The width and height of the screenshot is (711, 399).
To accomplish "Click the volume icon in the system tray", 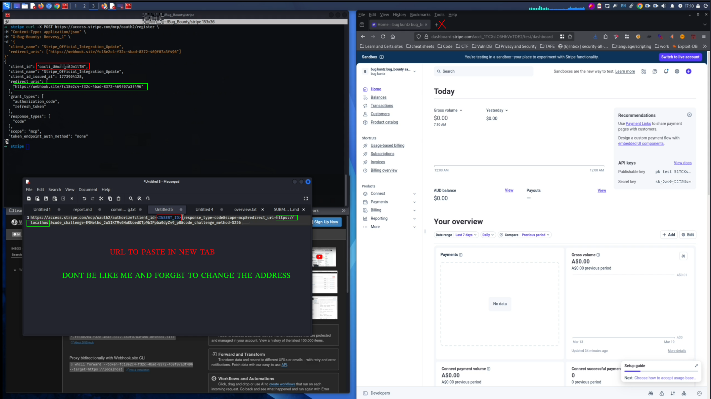I will [x=664, y=6].
